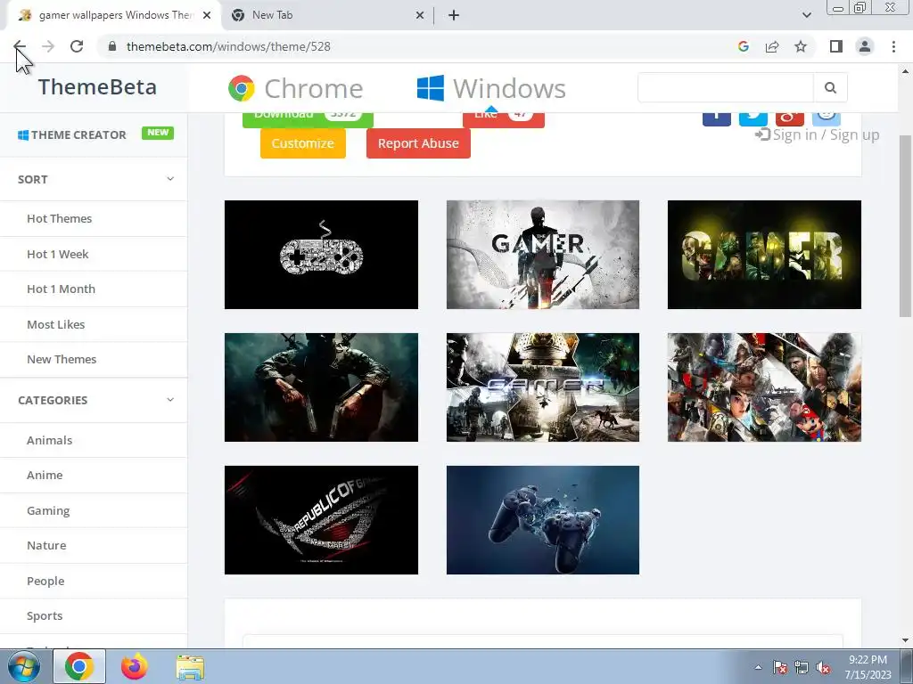
Task: Go to the ThemeBeta home logo
Action: (97, 87)
